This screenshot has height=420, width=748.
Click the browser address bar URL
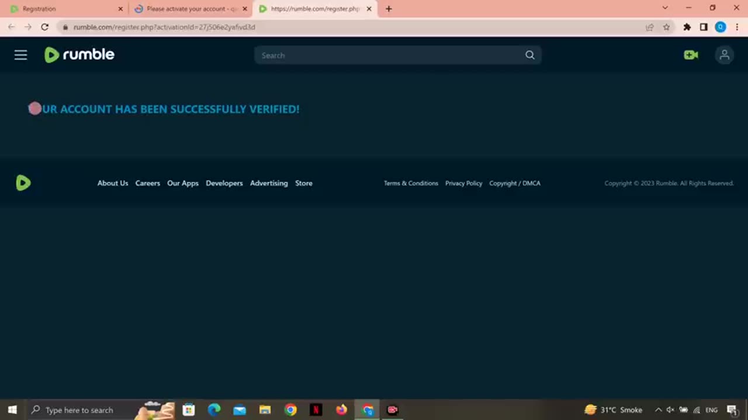coord(164,27)
